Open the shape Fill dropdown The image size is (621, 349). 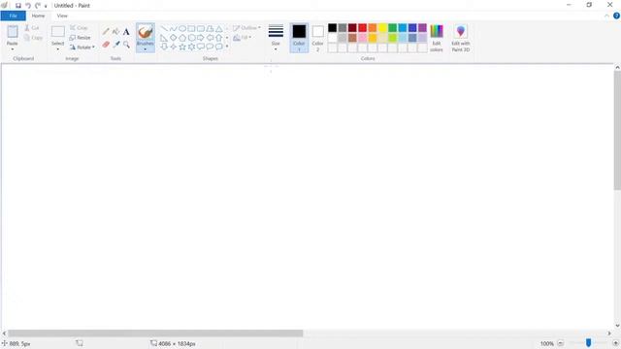coord(243,38)
